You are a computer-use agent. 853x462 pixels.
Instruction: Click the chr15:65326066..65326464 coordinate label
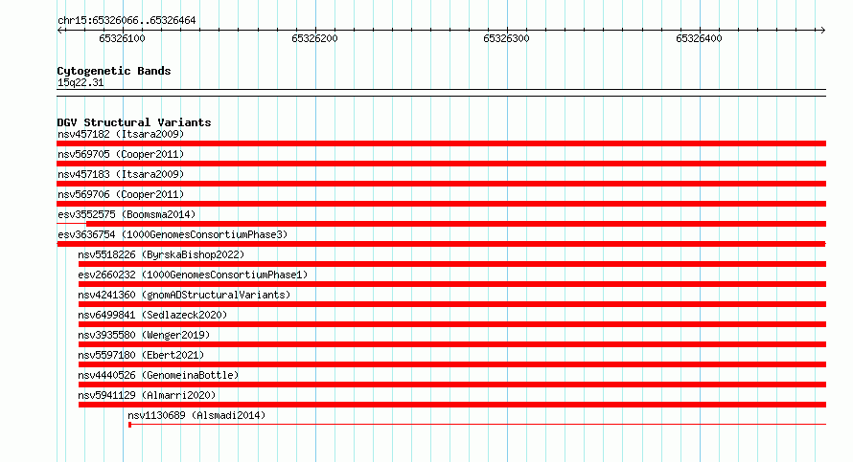(127, 21)
